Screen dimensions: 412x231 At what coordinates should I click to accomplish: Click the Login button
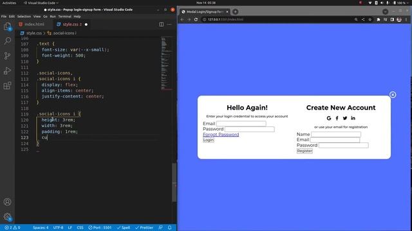pyautogui.click(x=209, y=140)
